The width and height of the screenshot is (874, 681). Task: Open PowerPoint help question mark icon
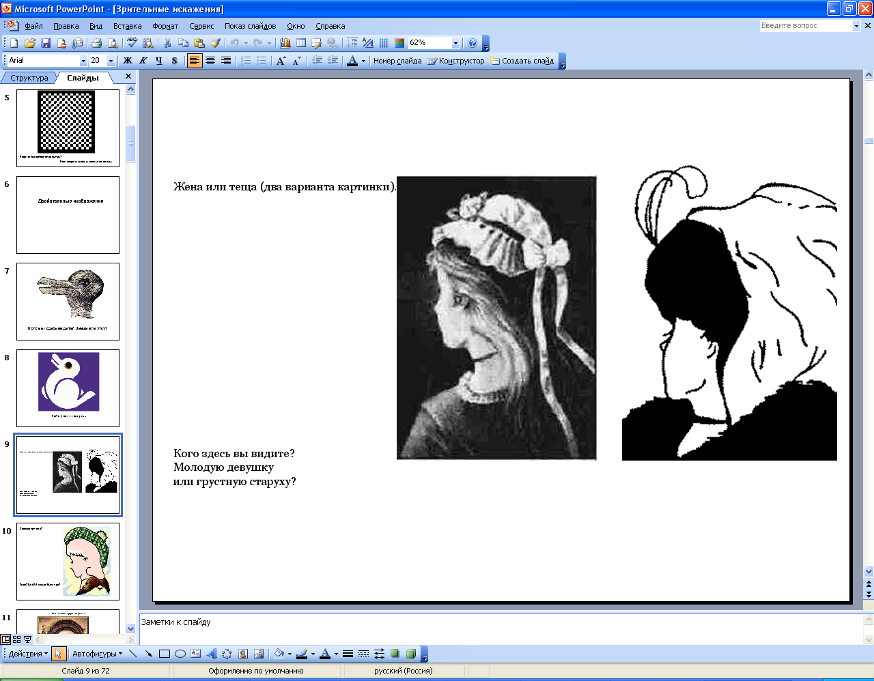coord(473,43)
